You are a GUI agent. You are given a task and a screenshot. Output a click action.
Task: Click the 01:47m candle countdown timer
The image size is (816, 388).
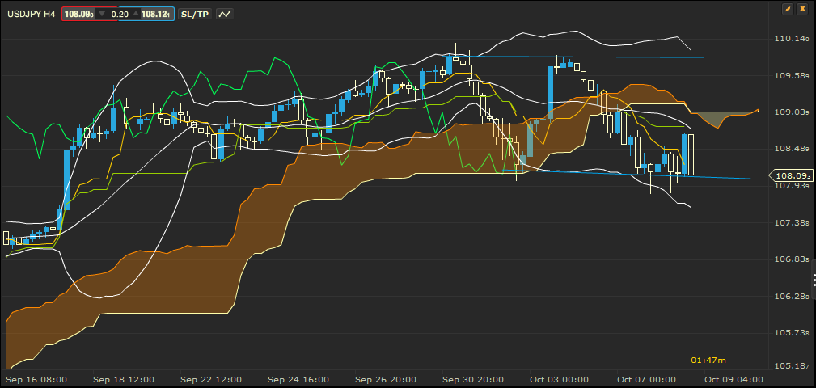(x=708, y=360)
